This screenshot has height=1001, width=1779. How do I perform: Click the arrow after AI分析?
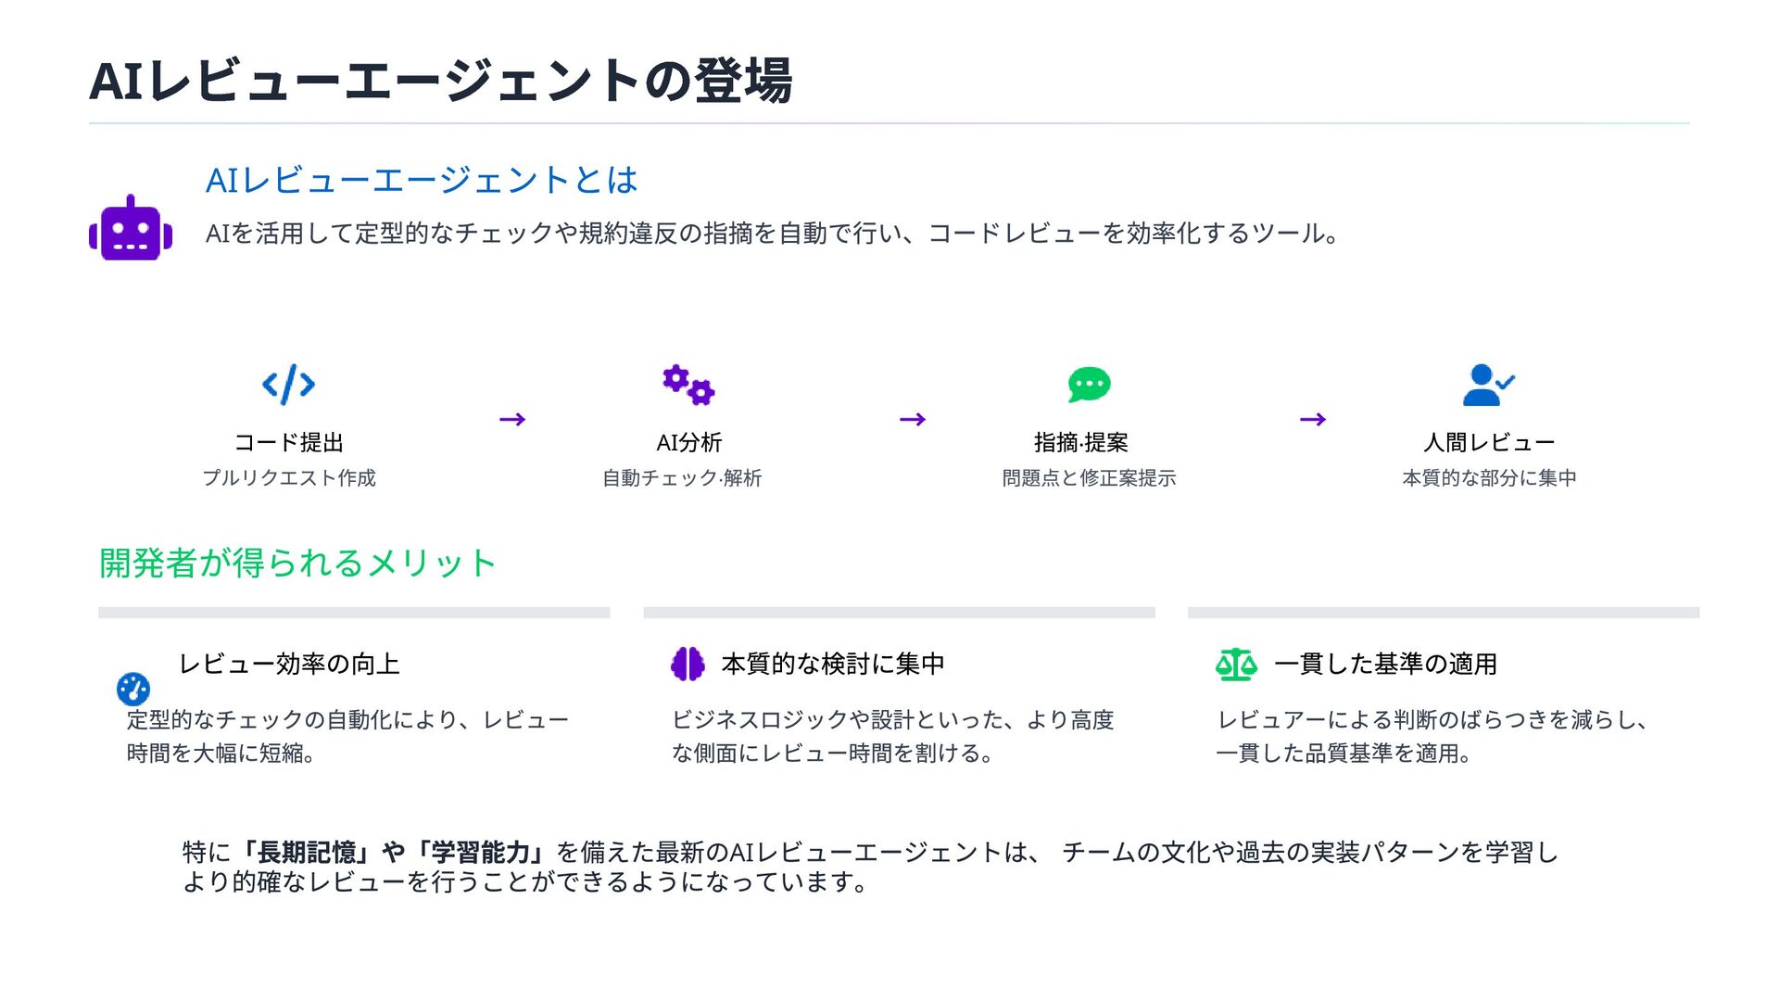click(x=913, y=420)
